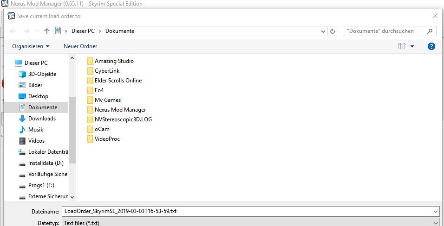Click Dieser PC in the breadcrumb path
Viewport: 444px width, 226px height.
pyautogui.click(x=83, y=31)
